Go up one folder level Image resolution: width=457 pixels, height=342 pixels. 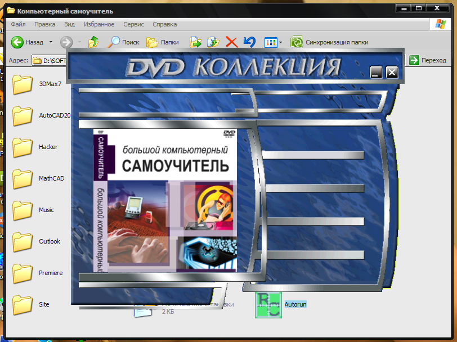[93, 42]
